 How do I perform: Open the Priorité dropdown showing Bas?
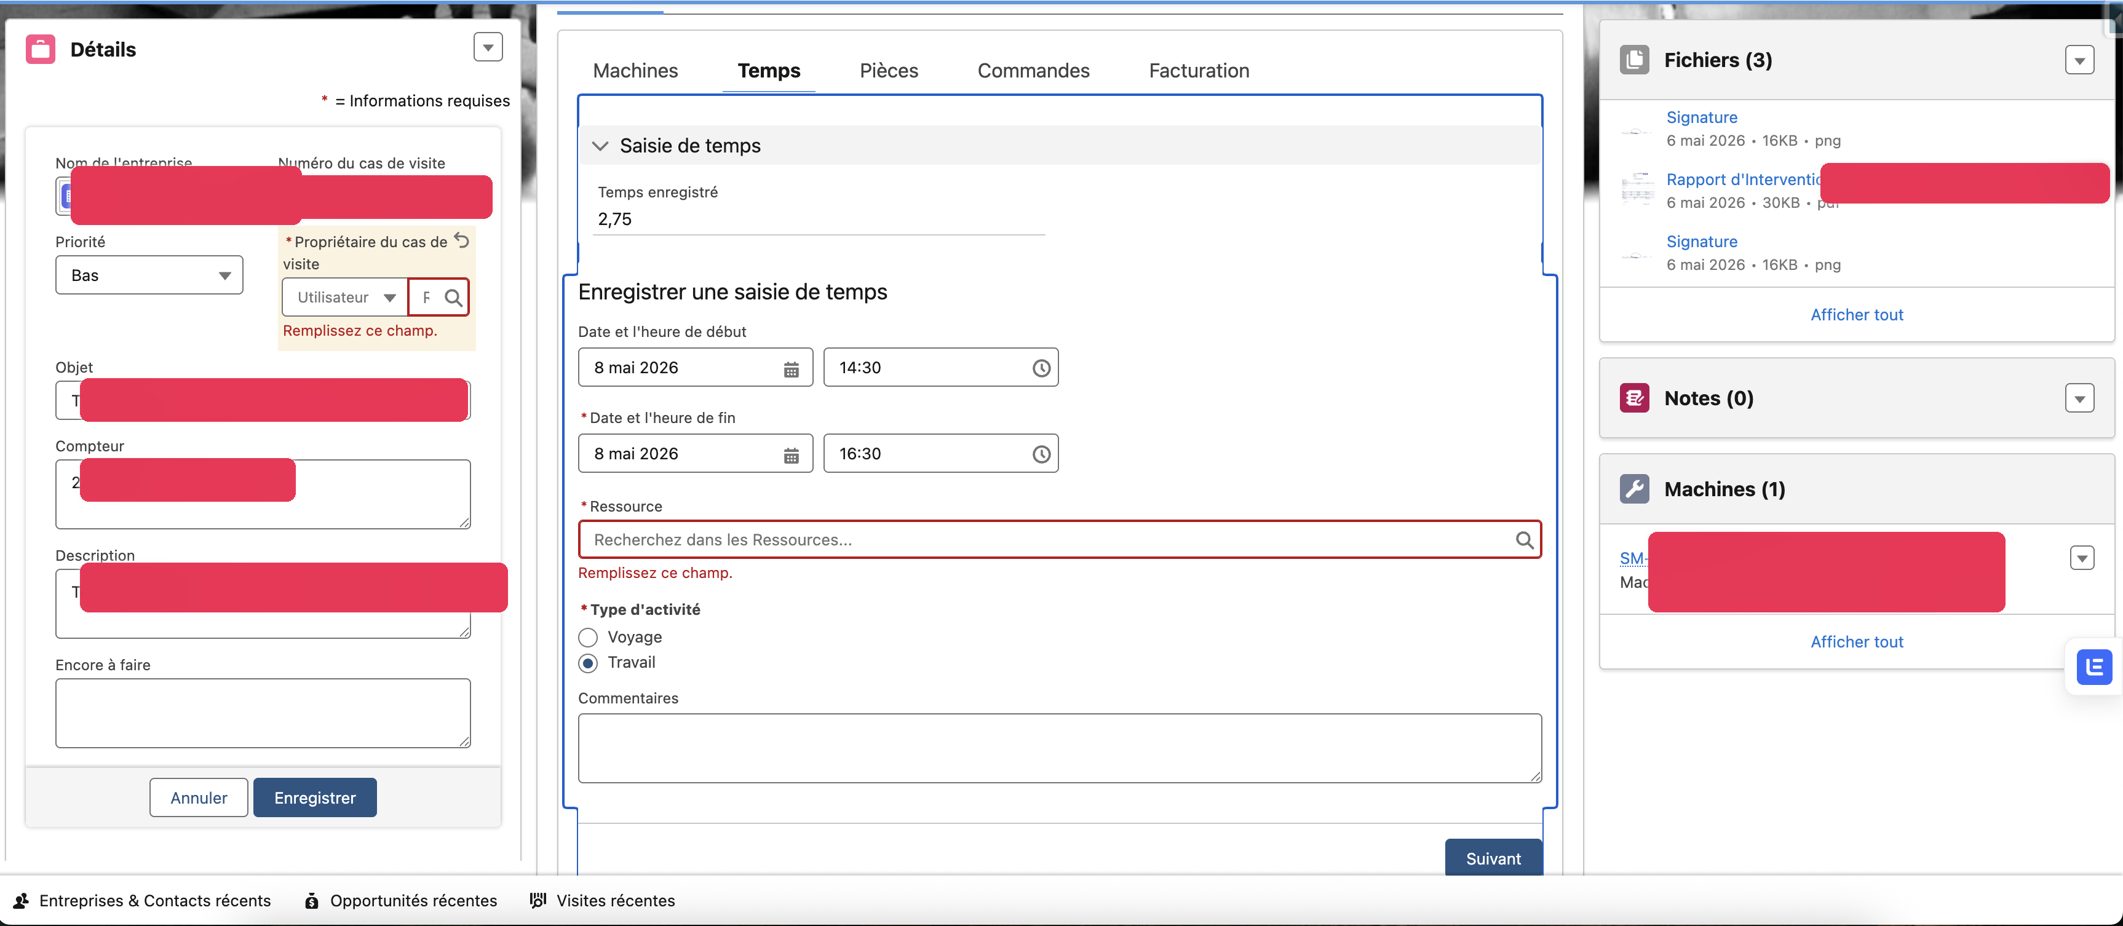149,275
